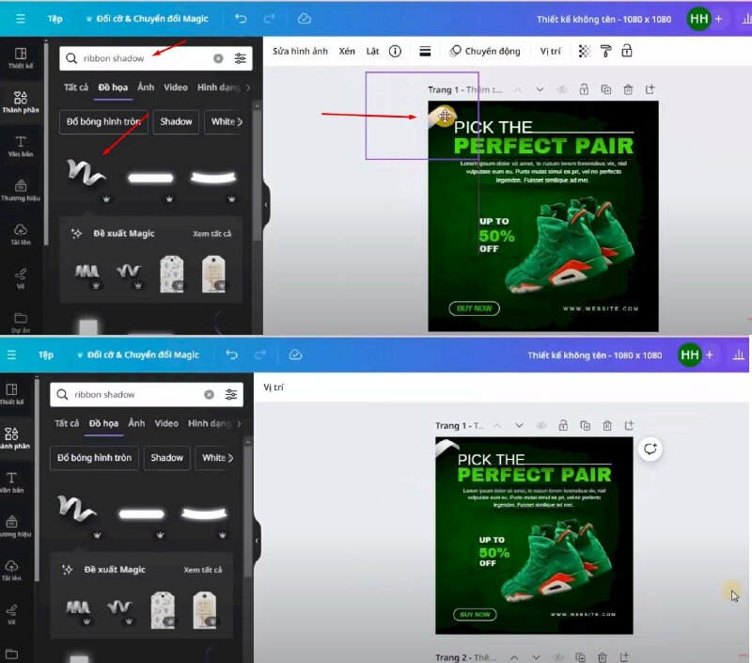
Task: Click the line weight icon in top toolbar
Action: click(425, 51)
